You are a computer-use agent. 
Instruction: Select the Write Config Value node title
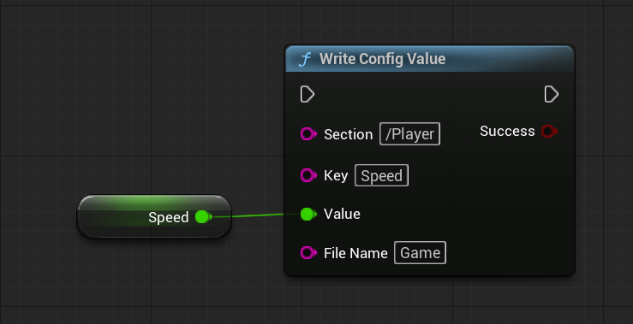tap(382, 59)
